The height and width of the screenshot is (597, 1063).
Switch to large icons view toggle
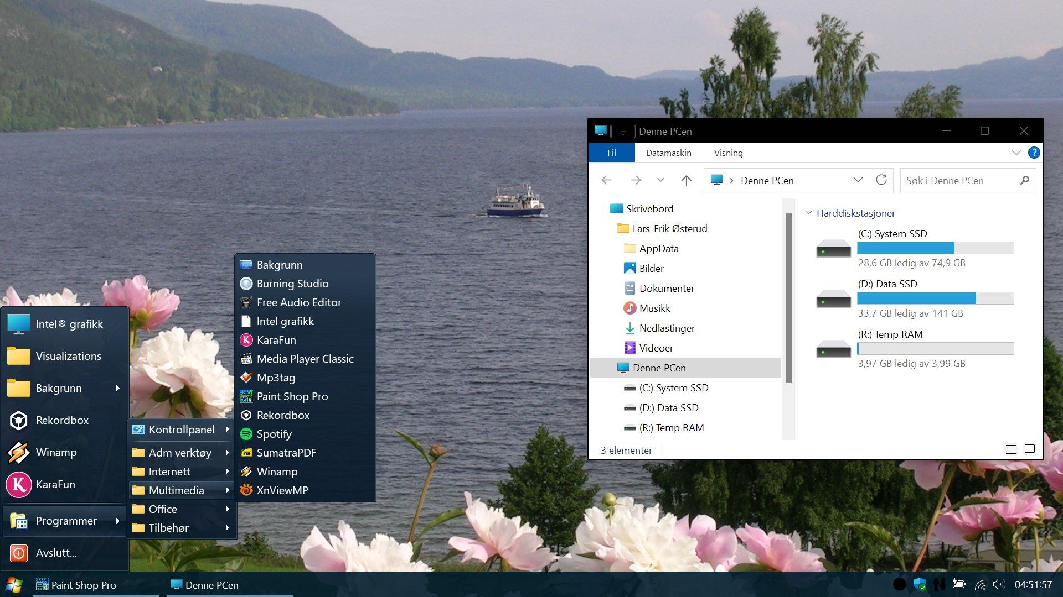(x=1030, y=450)
